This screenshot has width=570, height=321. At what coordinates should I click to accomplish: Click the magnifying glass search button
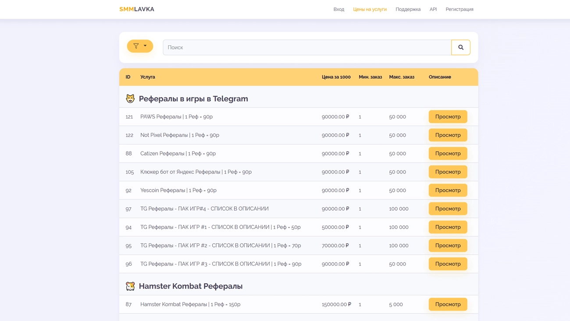coord(460,47)
